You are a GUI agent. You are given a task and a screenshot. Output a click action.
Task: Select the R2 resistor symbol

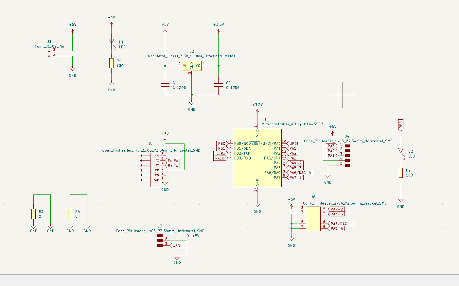click(x=401, y=173)
